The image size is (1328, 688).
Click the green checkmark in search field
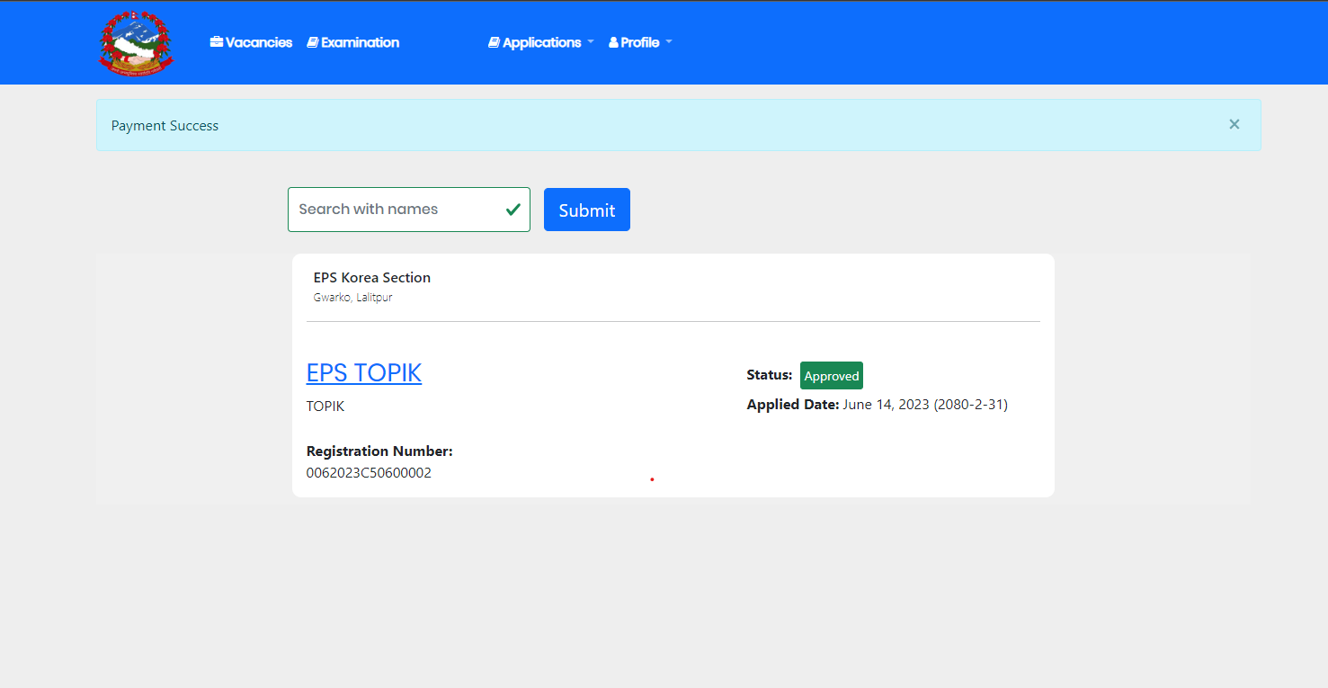pos(512,210)
